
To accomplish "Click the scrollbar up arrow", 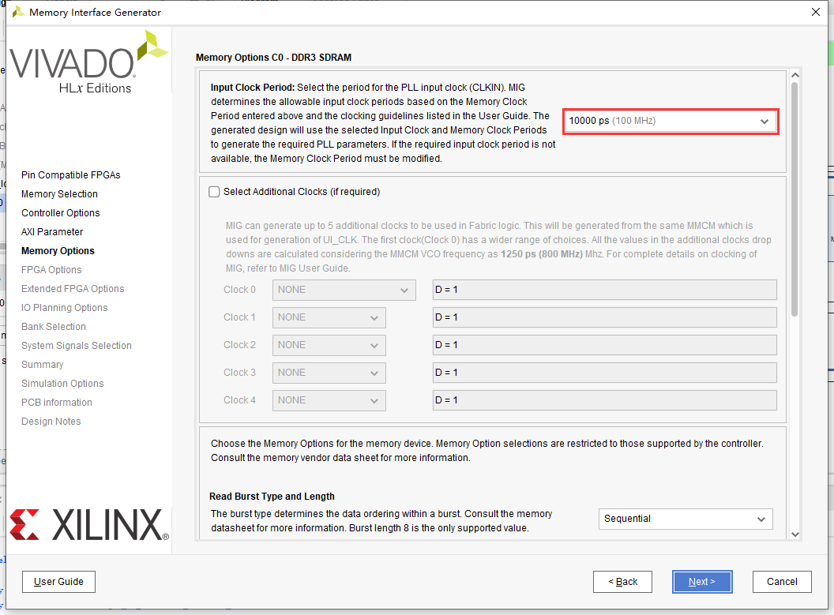I will pyautogui.click(x=795, y=74).
